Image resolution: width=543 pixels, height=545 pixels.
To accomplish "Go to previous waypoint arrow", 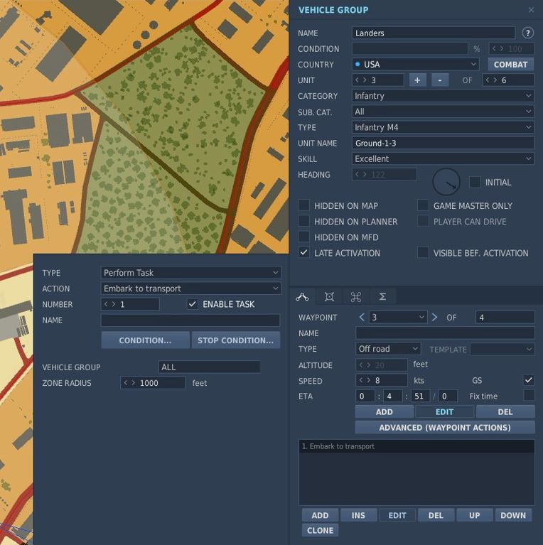I will 362,317.
